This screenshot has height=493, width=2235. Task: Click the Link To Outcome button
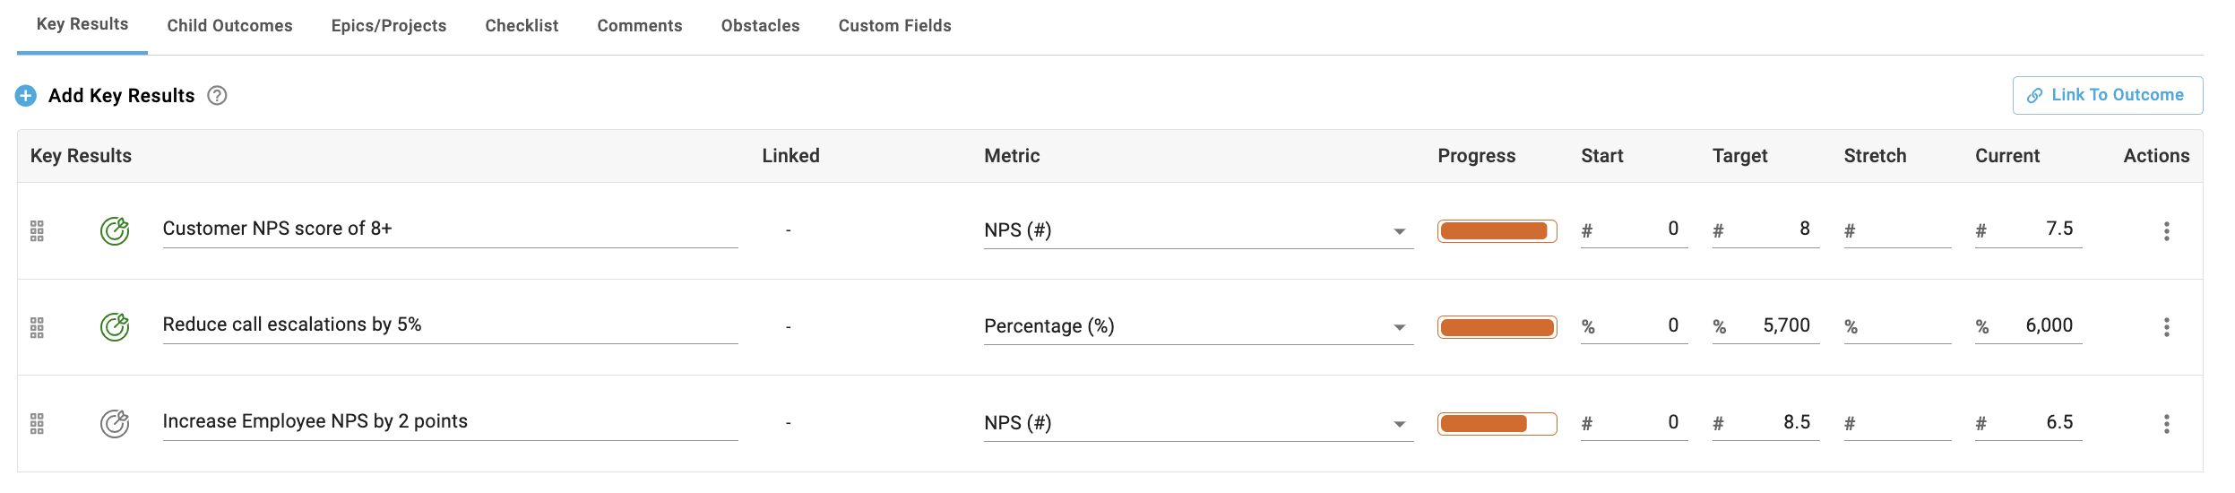(x=2107, y=95)
